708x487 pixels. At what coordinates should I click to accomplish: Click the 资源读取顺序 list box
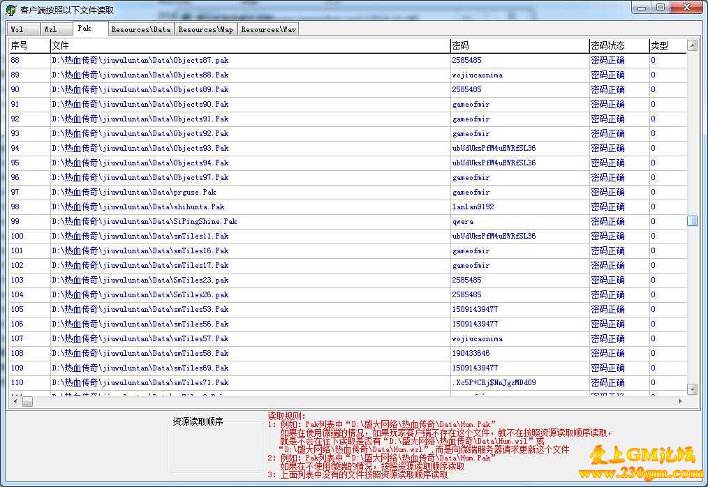click(216, 447)
